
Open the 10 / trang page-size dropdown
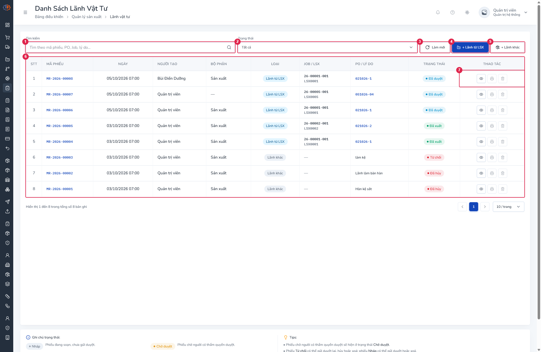click(x=508, y=207)
